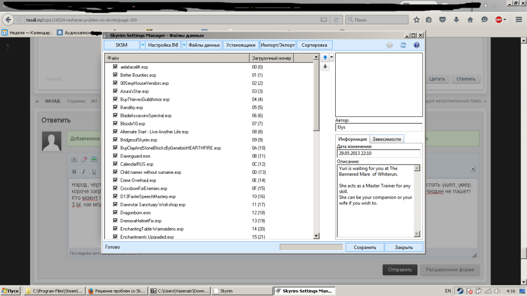The height and width of the screenshot is (296, 527).
Task: Go to Firefox home page icon
Action: coord(470,20)
